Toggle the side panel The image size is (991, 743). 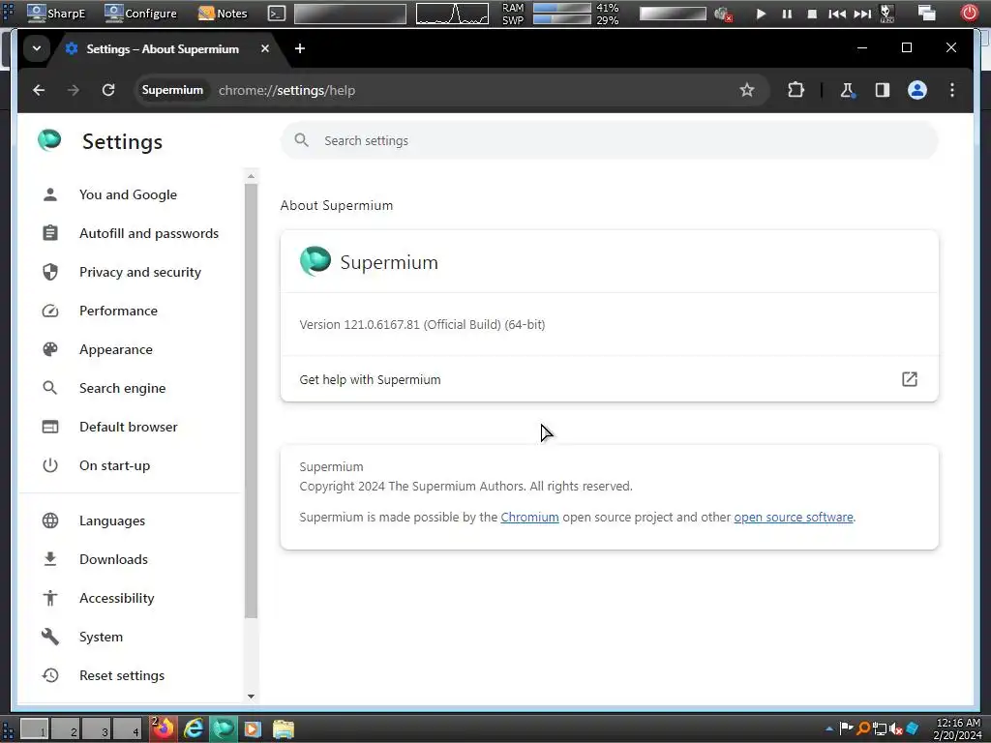[883, 90]
